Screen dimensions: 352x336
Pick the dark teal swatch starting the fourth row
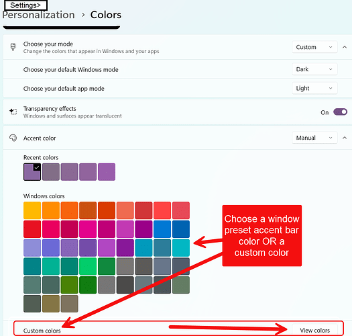point(32,267)
